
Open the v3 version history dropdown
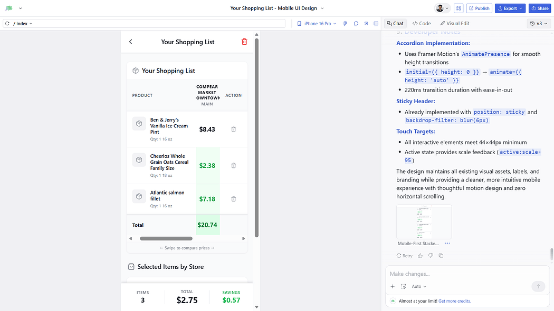point(539,24)
